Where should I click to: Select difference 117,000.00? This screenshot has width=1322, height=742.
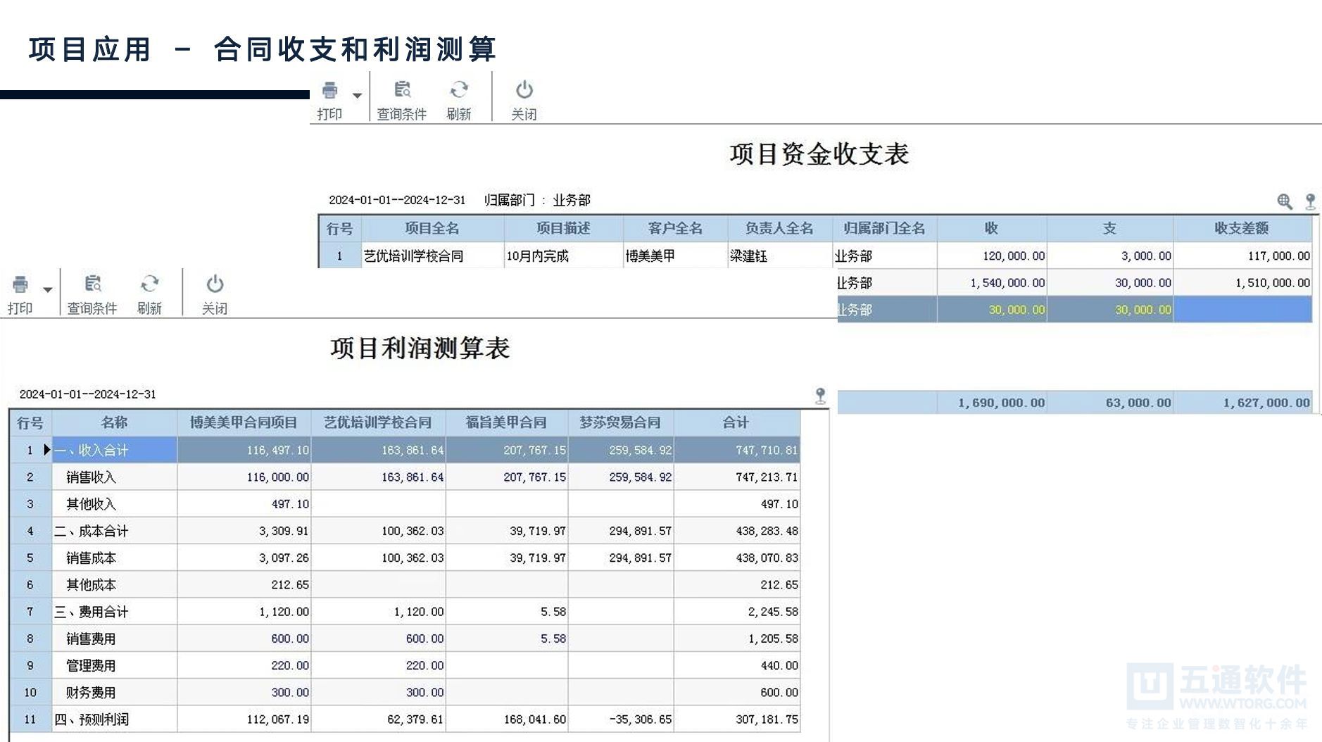point(1242,256)
